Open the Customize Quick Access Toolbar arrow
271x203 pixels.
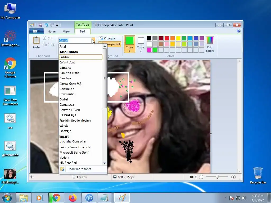[x=57, y=25]
